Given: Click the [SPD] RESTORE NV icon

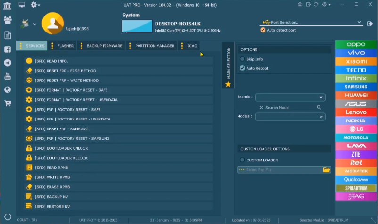Looking at the screenshot, I should [29, 206].
